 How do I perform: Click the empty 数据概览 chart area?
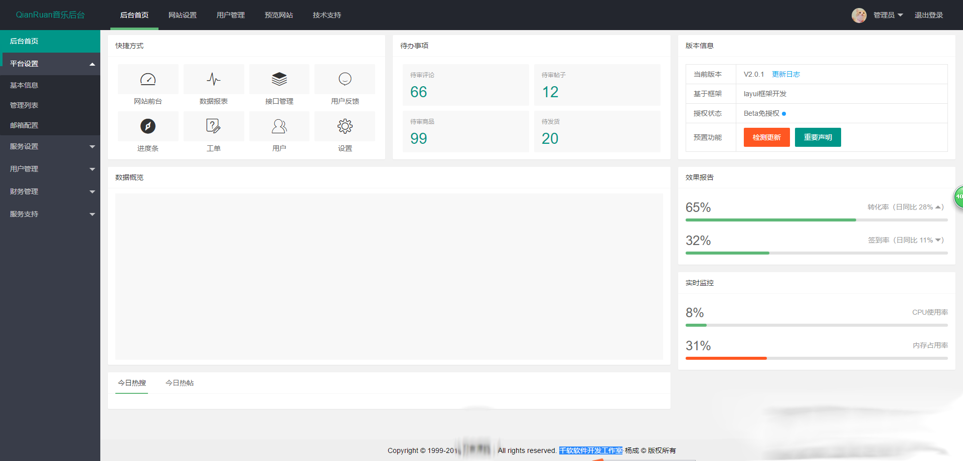click(389, 277)
